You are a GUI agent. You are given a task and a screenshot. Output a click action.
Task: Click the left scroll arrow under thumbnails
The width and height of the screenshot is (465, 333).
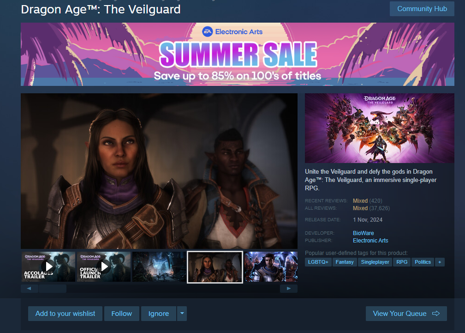coord(29,289)
